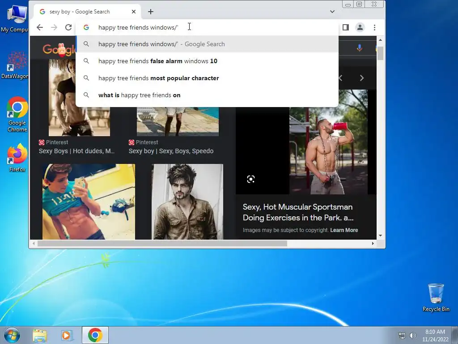
Task: Close the 'sexy boy - Google Search' tab
Action: pyautogui.click(x=133, y=12)
